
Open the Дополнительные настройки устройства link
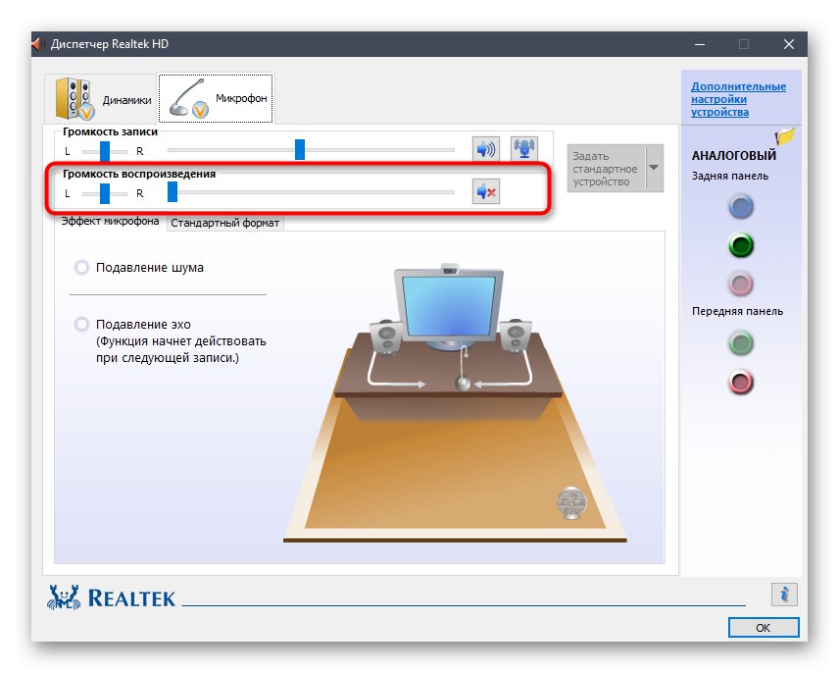(738, 99)
